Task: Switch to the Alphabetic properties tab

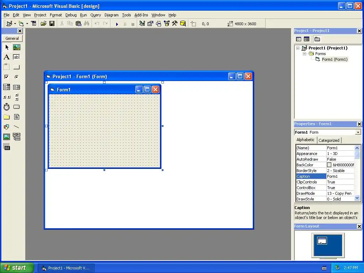Action: tap(305, 140)
